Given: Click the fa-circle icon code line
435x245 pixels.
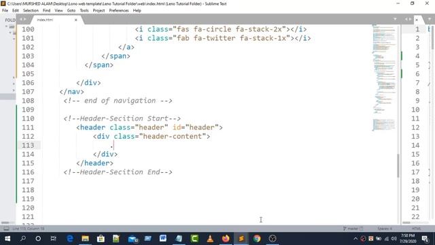Looking at the screenshot, I should (x=221, y=29).
